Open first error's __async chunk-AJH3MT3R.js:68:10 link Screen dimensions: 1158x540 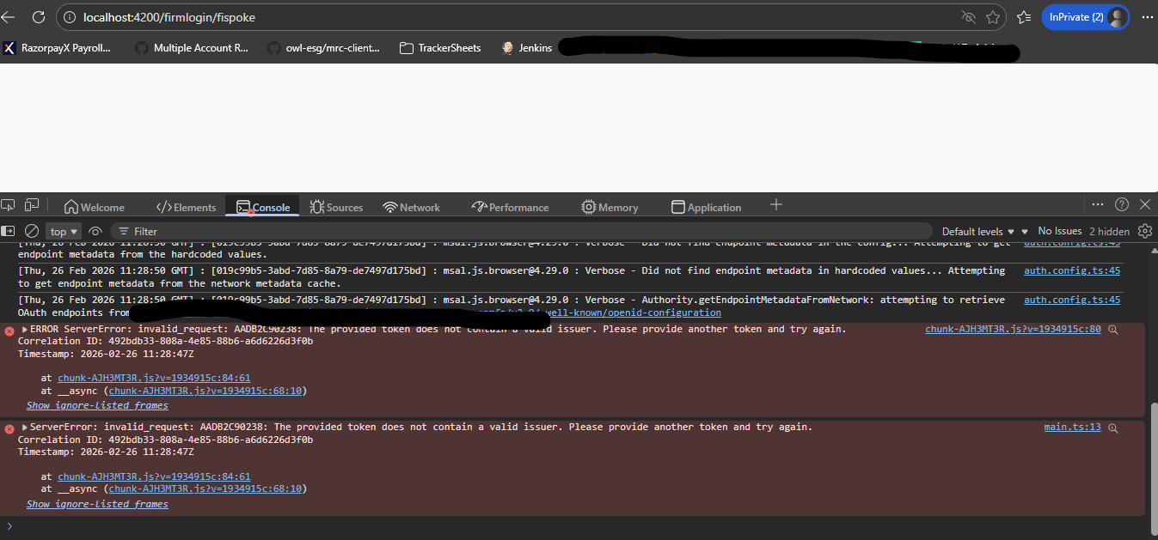pyautogui.click(x=205, y=391)
